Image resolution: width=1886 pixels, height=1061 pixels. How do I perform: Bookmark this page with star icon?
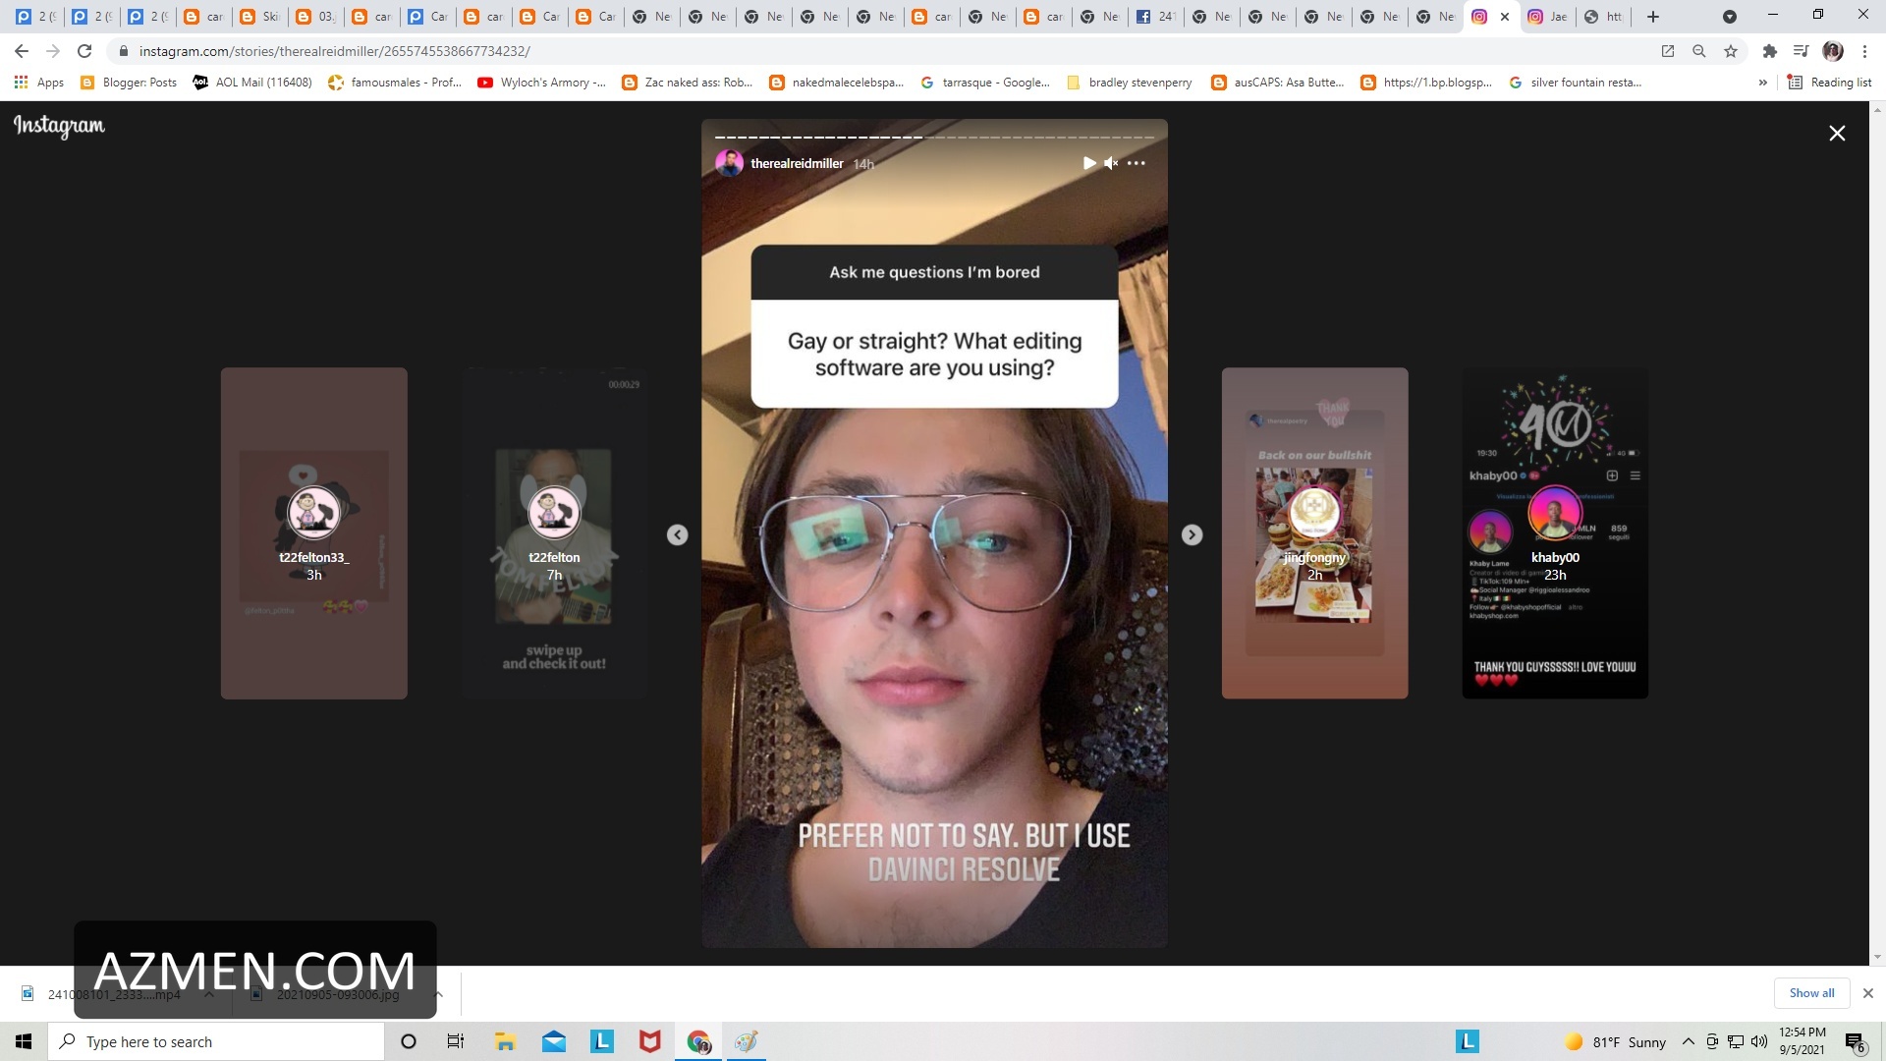(x=1731, y=51)
